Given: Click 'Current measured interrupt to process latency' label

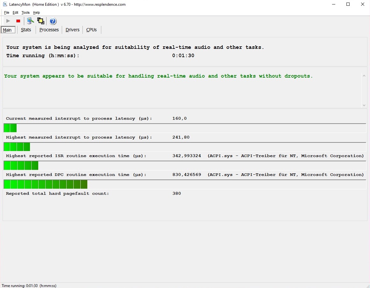Looking at the screenshot, I should coord(79,118).
